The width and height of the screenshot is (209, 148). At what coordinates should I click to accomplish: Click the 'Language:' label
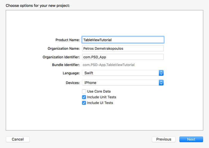click(x=71, y=73)
